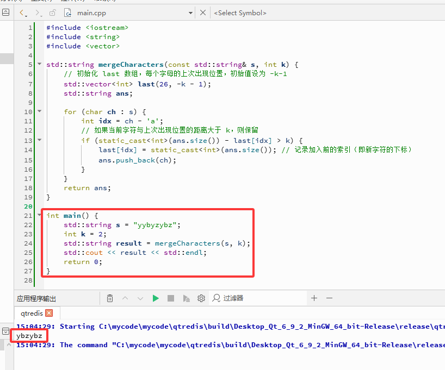Image resolution: width=445 pixels, height=370 pixels.
Task: Go to previous output item arrow
Action: click(125, 298)
